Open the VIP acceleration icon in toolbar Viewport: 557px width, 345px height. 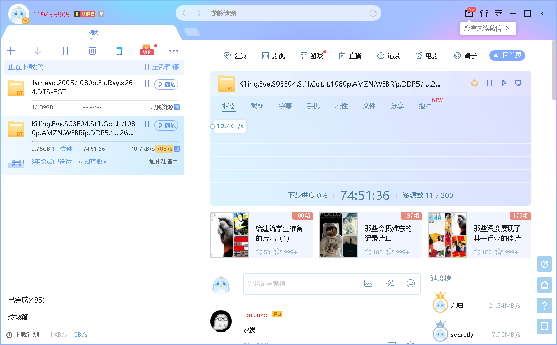pyautogui.click(x=146, y=50)
